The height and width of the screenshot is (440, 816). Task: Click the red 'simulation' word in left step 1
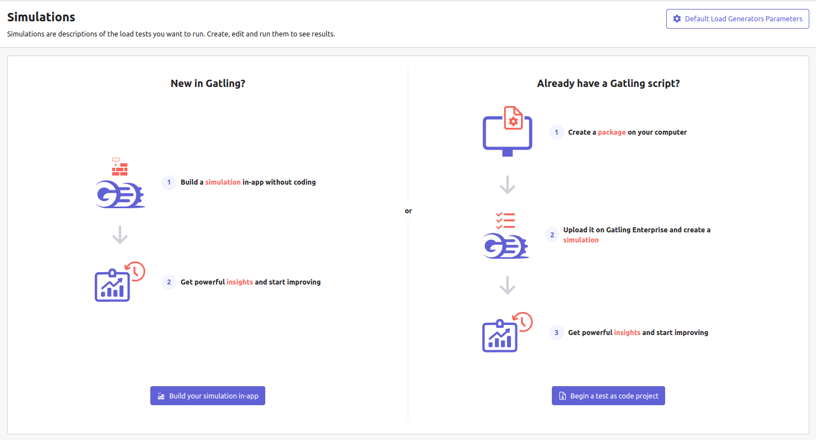(223, 182)
